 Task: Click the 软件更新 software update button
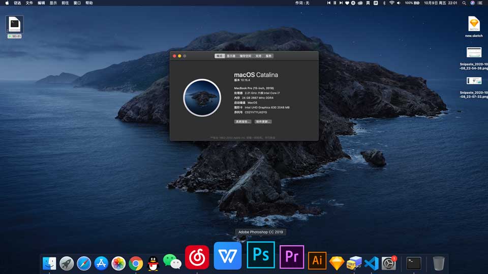pos(263,121)
